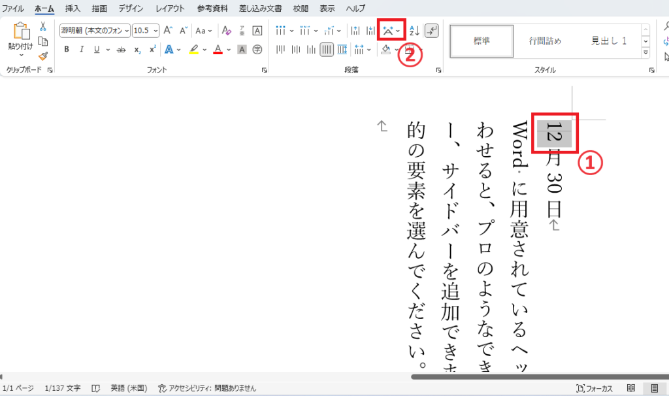Image resolution: width=669 pixels, height=396 pixels.
Task: Click the increase indent icon
Action: click(x=370, y=30)
